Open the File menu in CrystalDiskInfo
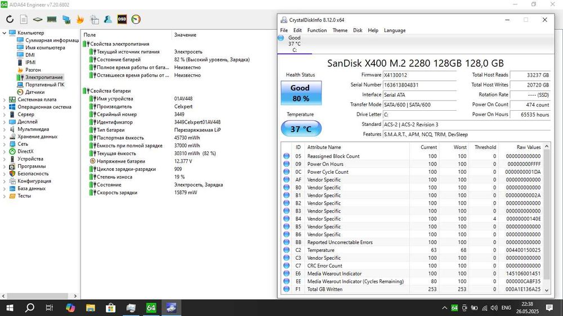Viewport: 563px width, 316px height. click(x=284, y=30)
